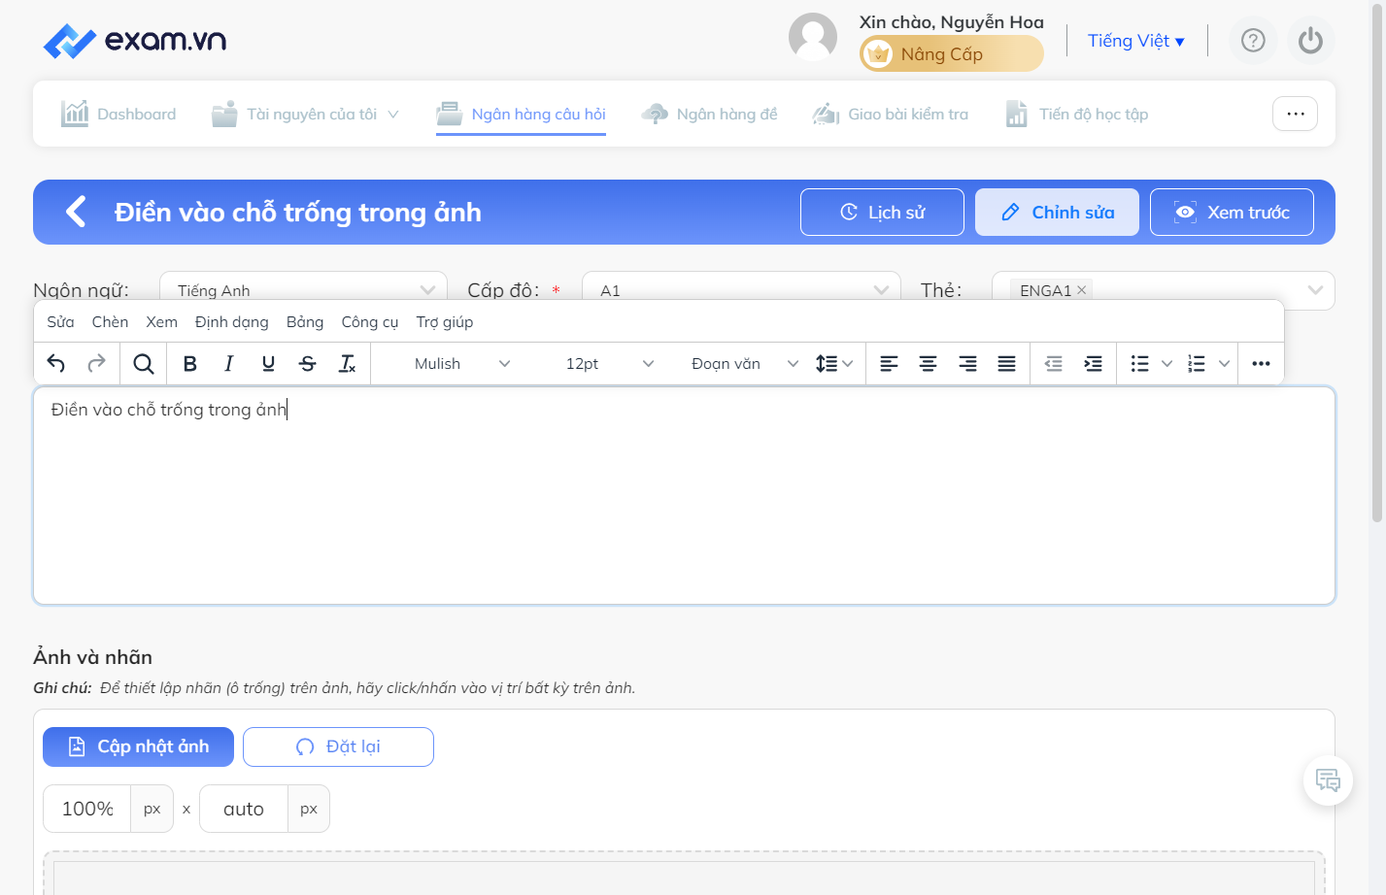Screen dimensions: 1386x895
Task: Expand the Tiếng Việt language selector
Action: (1135, 41)
